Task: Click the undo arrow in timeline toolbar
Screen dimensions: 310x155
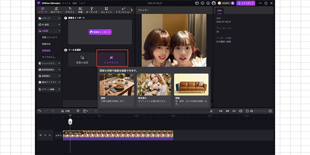Action: pos(40,111)
